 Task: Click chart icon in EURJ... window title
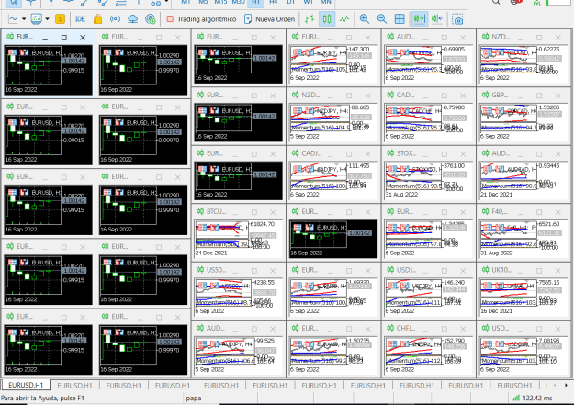pos(296,37)
